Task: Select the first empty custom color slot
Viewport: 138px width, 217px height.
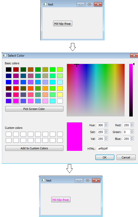Action: pos(9,134)
